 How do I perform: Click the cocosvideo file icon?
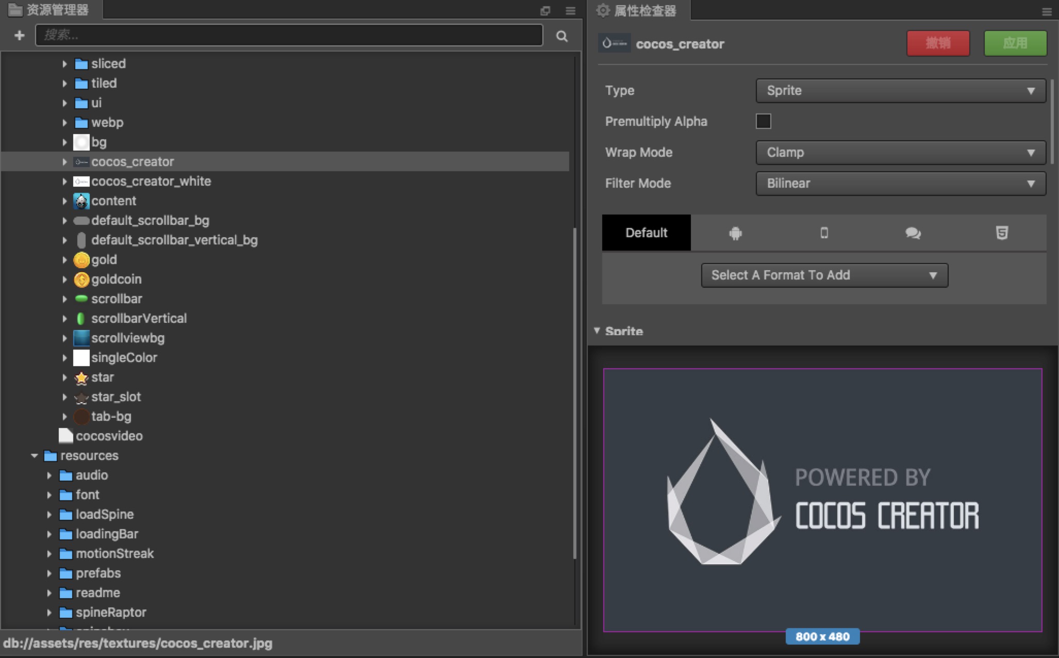(65, 436)
